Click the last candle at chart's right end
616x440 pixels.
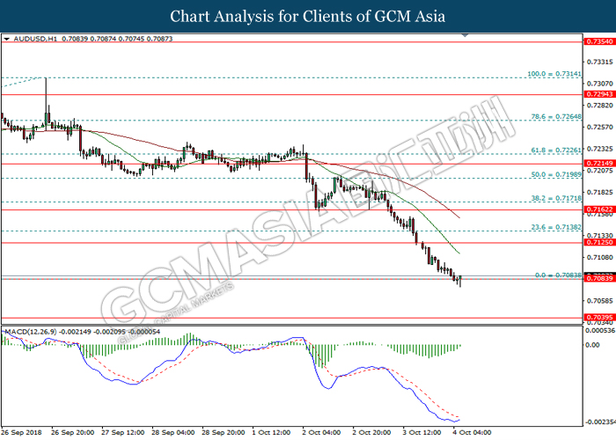(460, 281)
